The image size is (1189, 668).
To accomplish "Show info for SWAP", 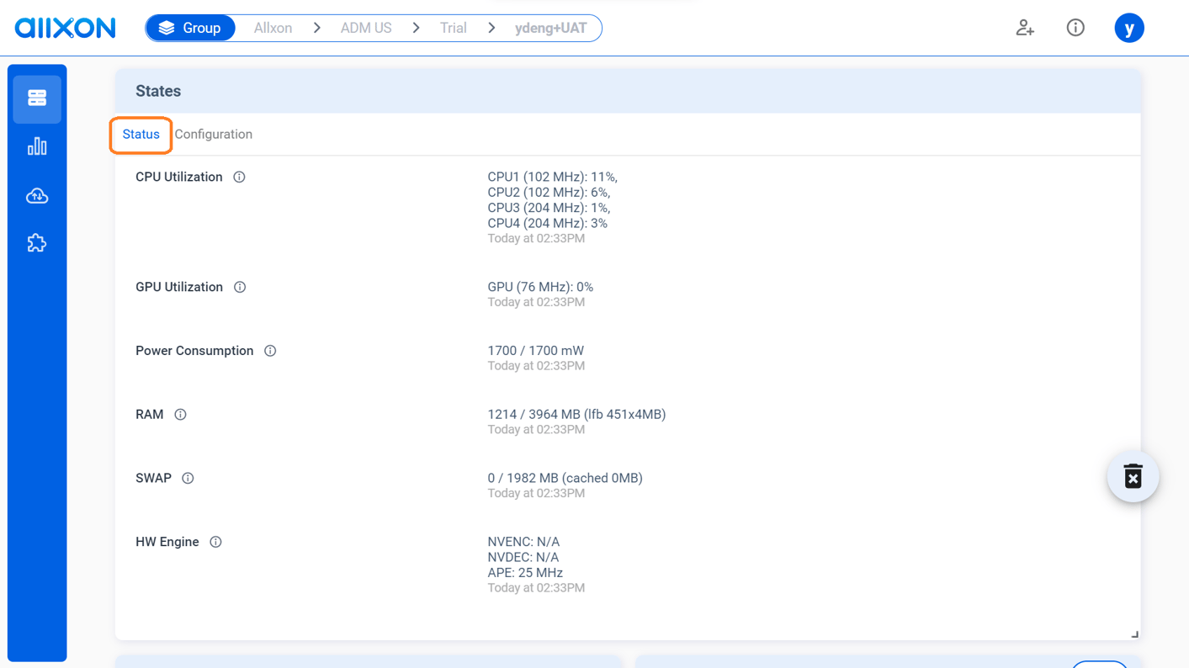I will [x=188, y=479].
